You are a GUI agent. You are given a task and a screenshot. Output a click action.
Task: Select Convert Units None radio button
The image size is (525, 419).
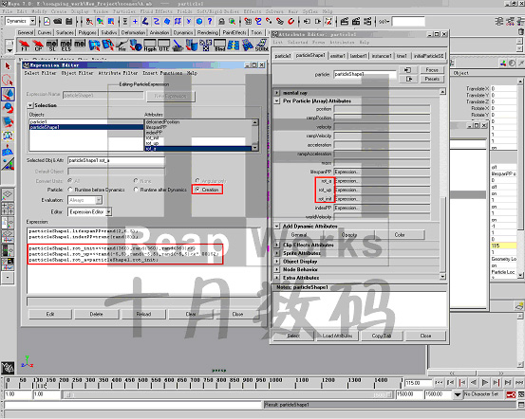tap(136, 180)
